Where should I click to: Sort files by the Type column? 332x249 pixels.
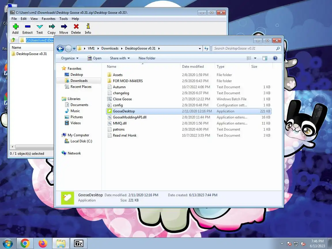232,67
